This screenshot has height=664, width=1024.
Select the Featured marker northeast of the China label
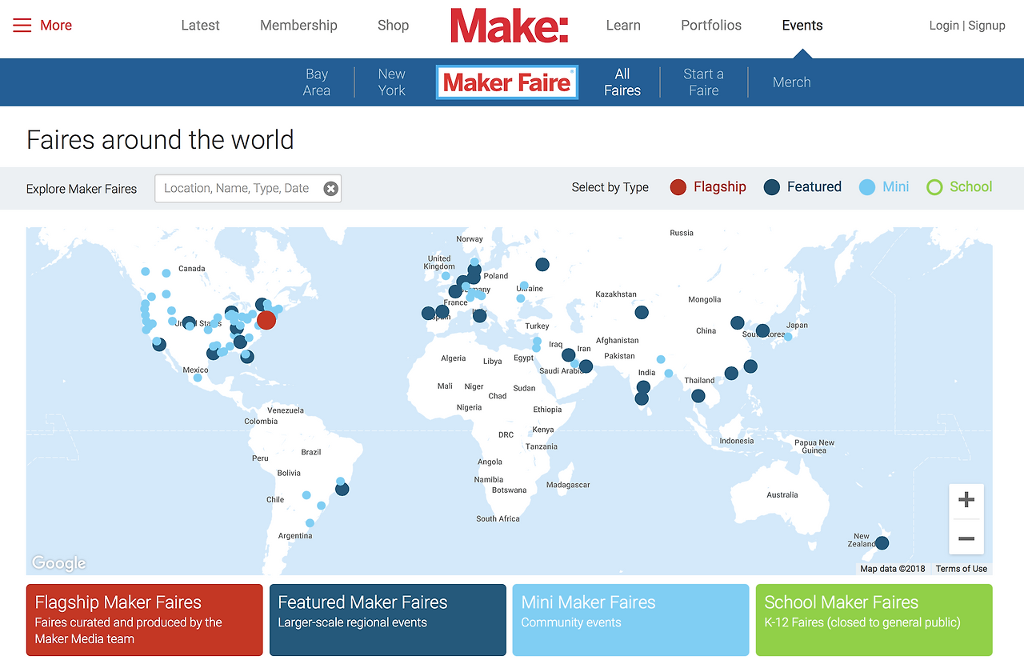pos(737,323)
